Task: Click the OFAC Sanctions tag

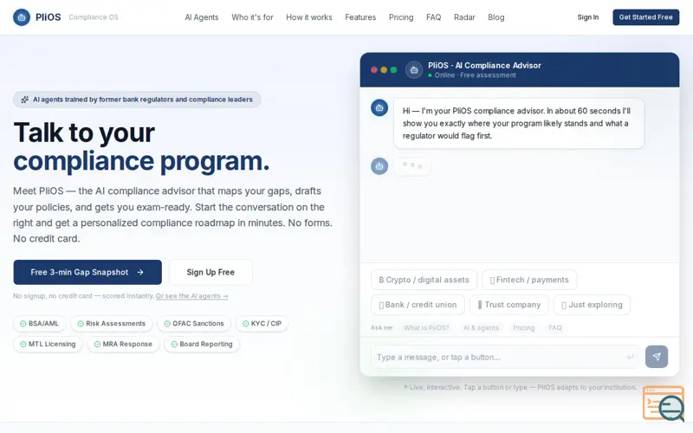Action: 194,323
